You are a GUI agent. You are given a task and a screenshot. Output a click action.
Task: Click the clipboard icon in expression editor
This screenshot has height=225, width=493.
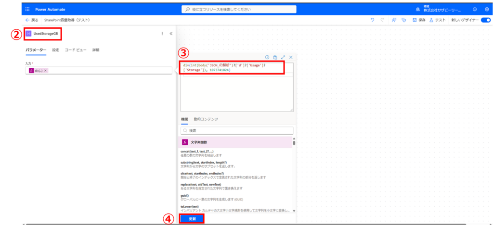pos(275,57)
